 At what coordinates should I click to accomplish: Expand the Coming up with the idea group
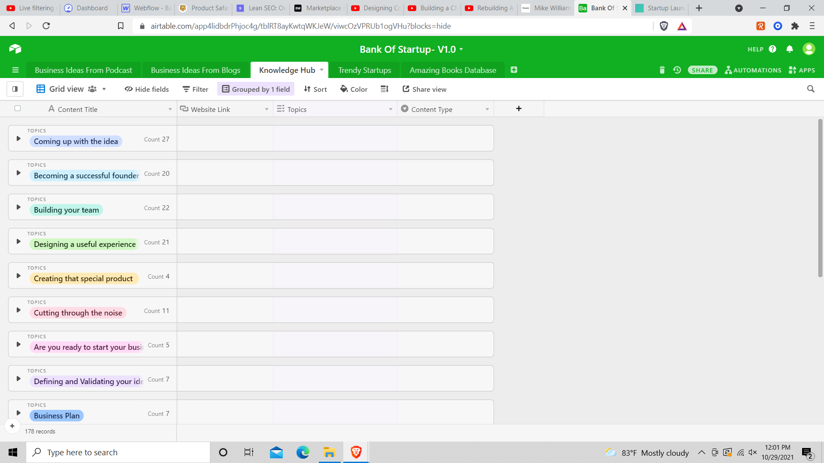pyautogui.click(x=18, y=138)
